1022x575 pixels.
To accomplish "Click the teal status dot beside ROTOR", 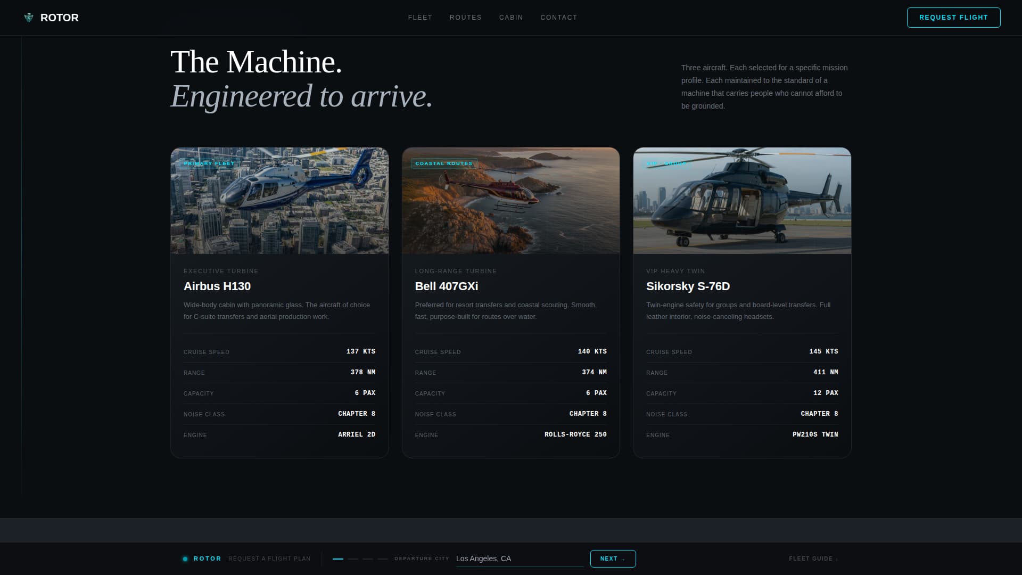I will pyautogui.click(x=185, y=559).
